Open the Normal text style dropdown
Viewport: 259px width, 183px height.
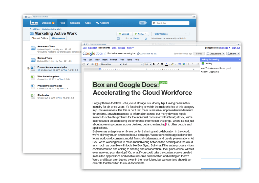[111, 64]
